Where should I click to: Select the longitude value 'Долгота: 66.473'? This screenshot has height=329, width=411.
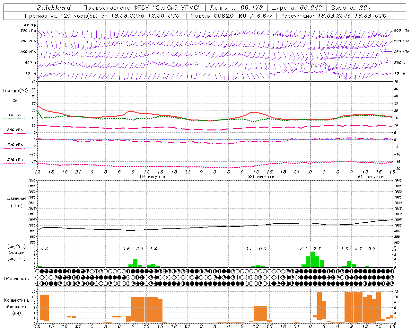click(x=236, y=8)
